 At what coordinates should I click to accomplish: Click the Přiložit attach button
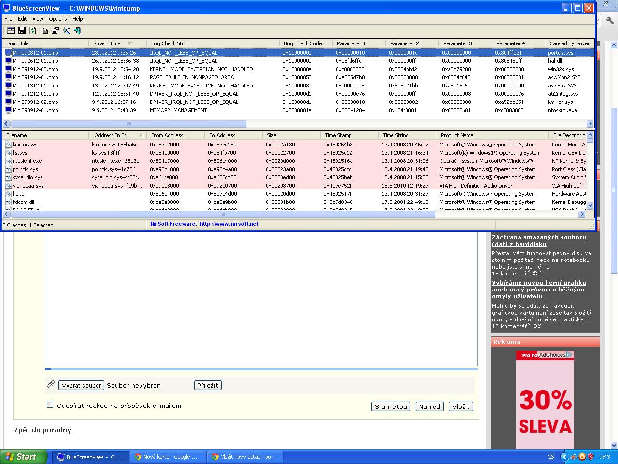click(208, 385)
